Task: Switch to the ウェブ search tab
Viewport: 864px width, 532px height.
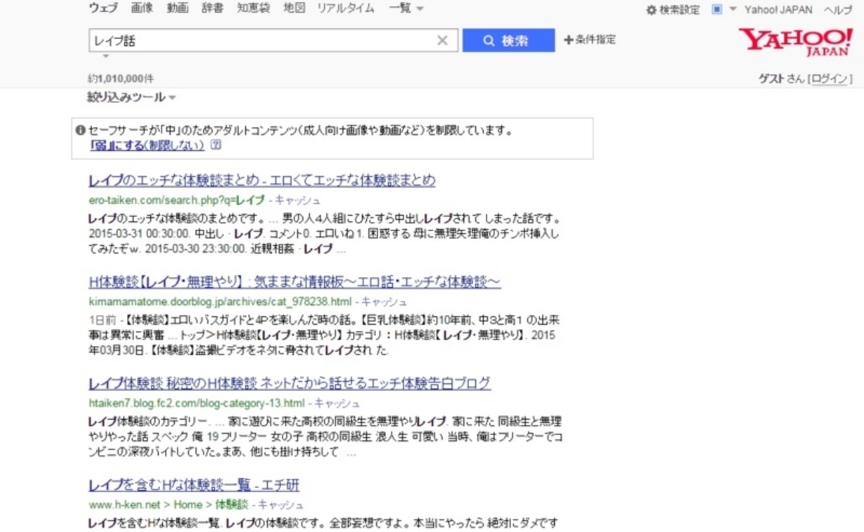Action: click(103, 9)
